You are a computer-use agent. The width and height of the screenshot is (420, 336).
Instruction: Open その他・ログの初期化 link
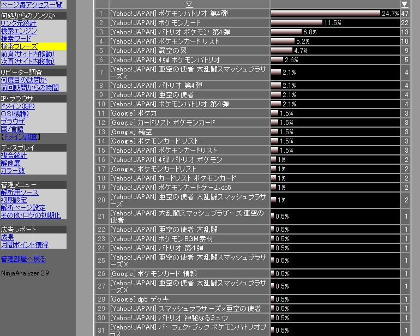(x=31, y=215)
